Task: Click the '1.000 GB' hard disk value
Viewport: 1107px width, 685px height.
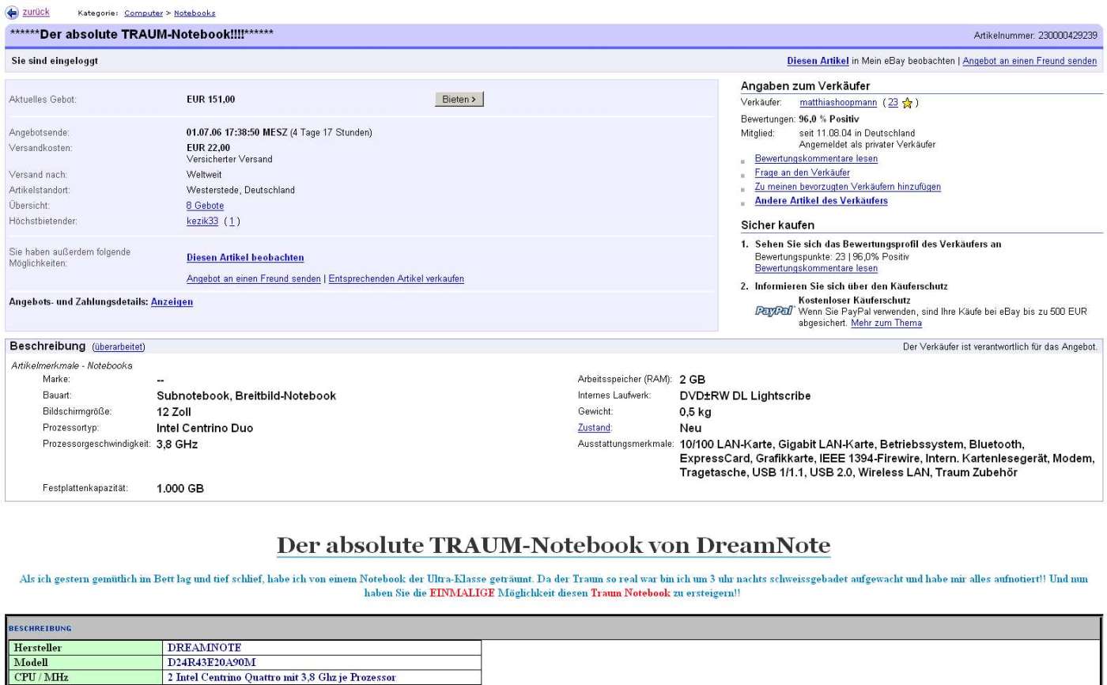Action: pyautogui.click(x=180, y=489)
